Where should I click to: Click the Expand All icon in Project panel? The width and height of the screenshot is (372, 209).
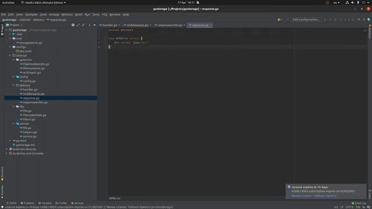(x=78, y=25)
